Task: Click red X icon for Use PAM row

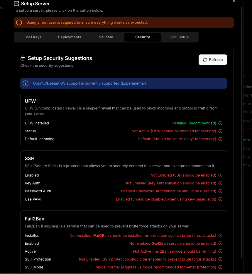Action: point(220,199)
